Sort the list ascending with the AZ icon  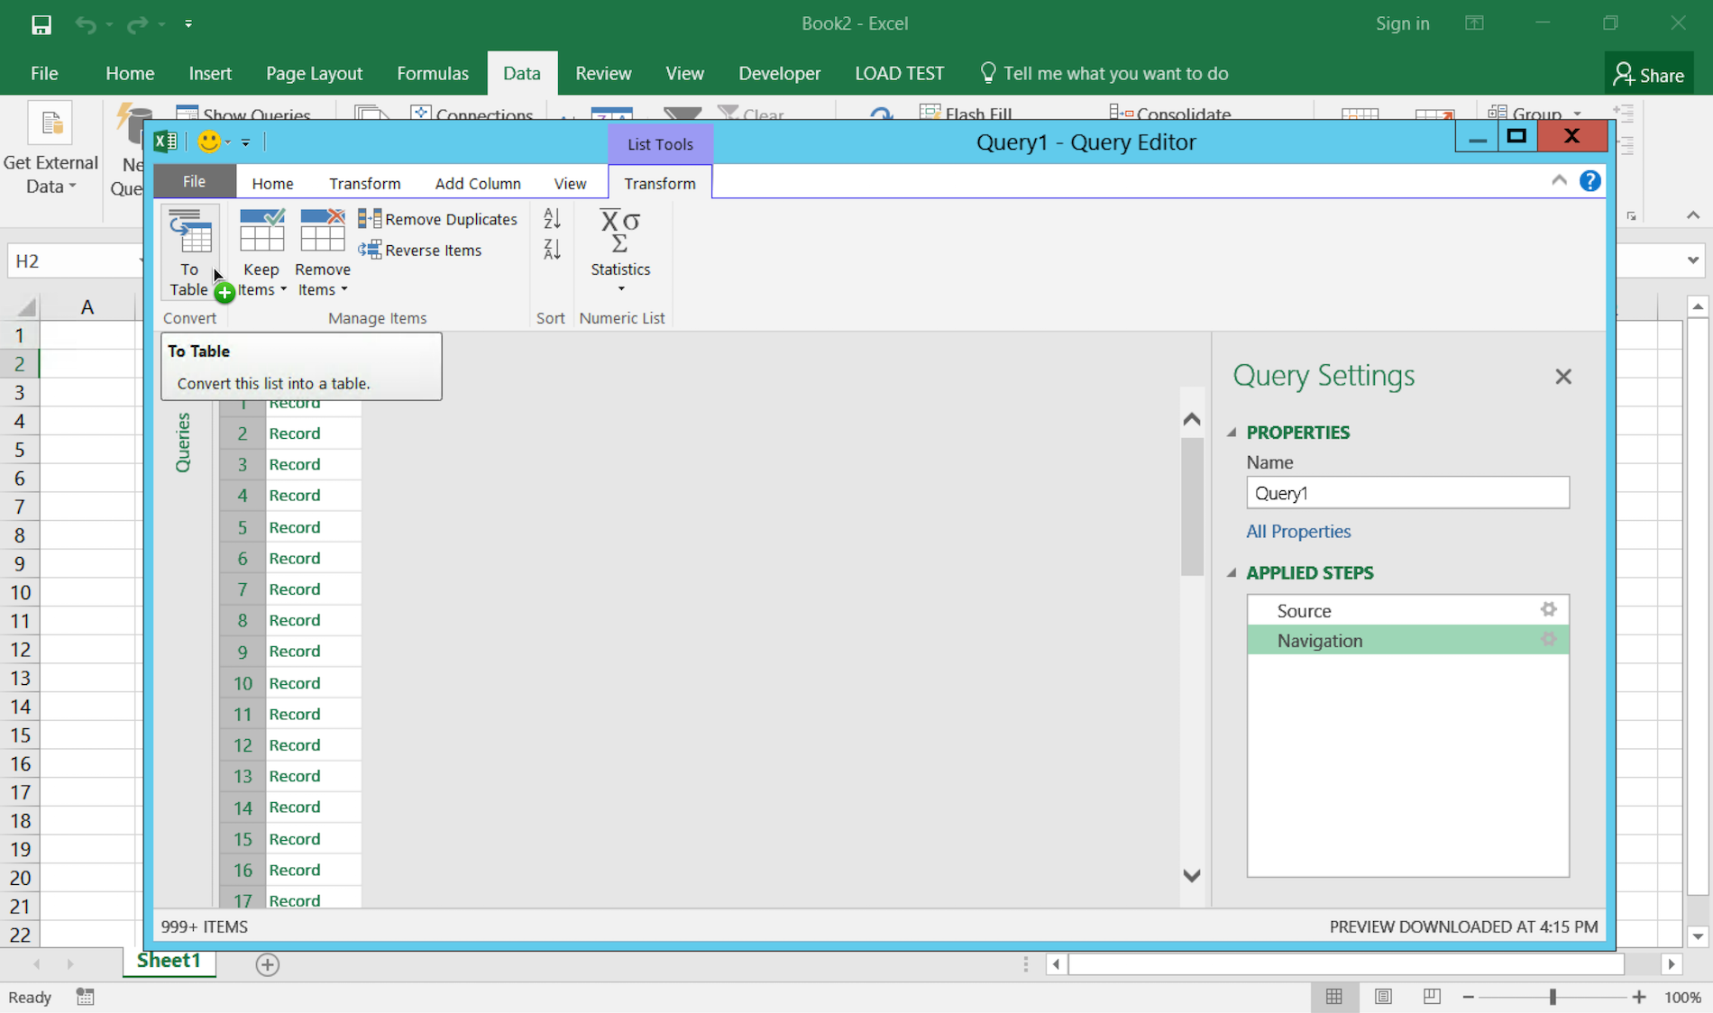click(551, 219)
